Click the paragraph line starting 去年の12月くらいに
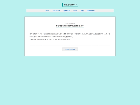The width and height of the screenshot is (140, 105). click(x=70, y=34)
